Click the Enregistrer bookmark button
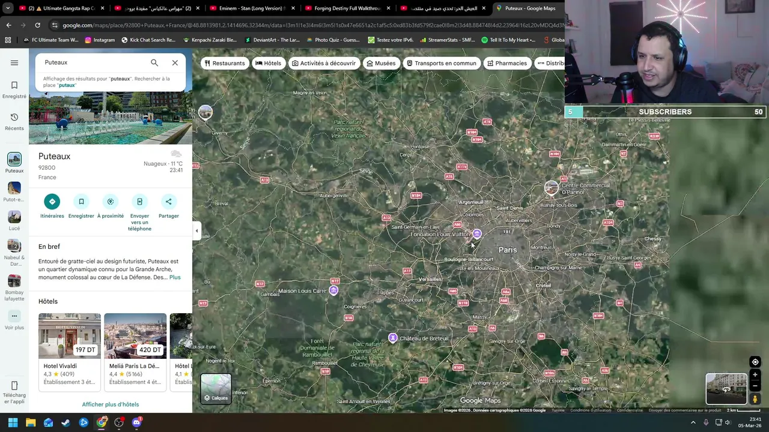 pos(81,206)
